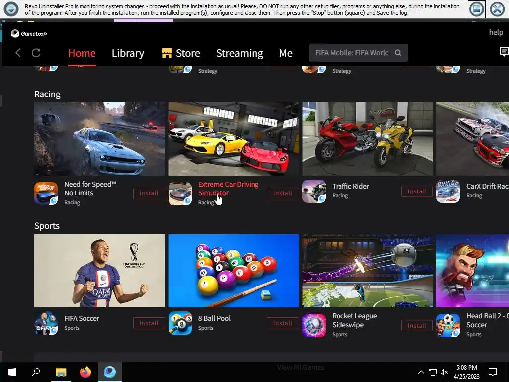
Task: Open Head Ball 2 banner image
Action: point(473,271)
